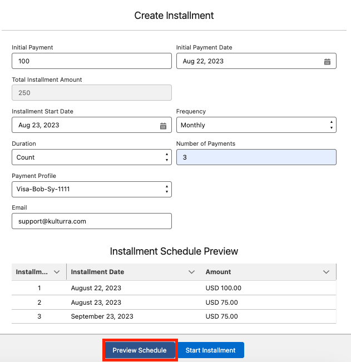Click the Email input field
This screenshot has height=362, width=351.
point(91,221)
